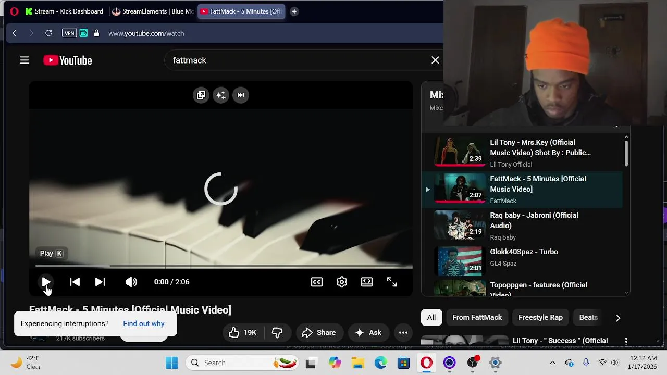
Task: Open File Explorer from taskbar
Action: tap(357, 362)
